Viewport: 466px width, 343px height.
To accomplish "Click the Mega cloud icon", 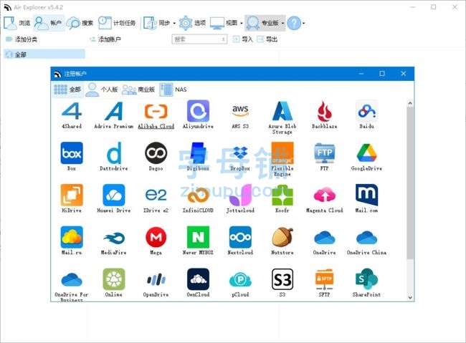I will click(156, 238).
